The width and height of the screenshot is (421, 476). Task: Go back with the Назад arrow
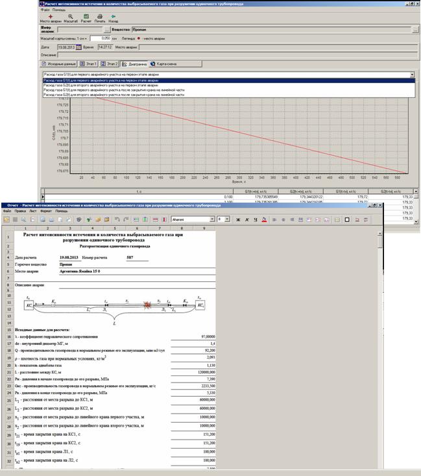114,18
